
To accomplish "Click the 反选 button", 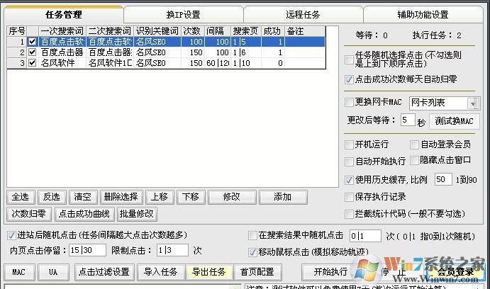I will click(x=52, y=197).
